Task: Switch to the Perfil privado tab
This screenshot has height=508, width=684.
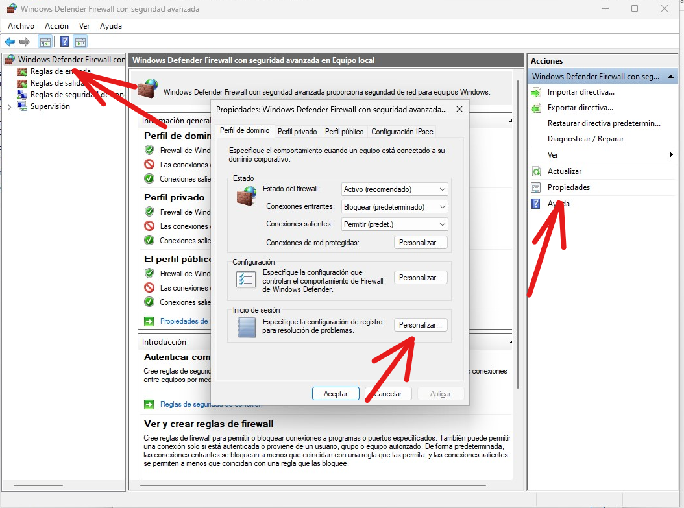Action: tap(297, 132)
